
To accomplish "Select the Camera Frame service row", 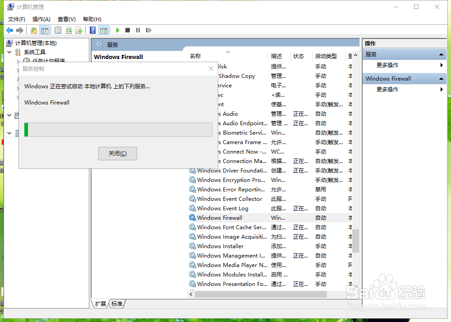I will [285, 142].
